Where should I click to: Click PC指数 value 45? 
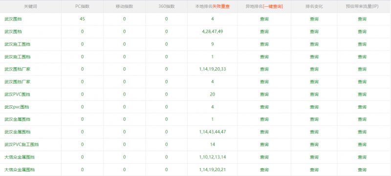(x=82, y=19)
